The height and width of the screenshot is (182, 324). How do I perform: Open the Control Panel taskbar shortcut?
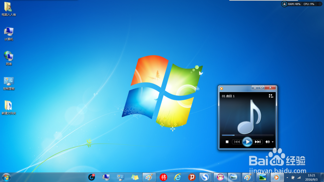coord(120,177)
